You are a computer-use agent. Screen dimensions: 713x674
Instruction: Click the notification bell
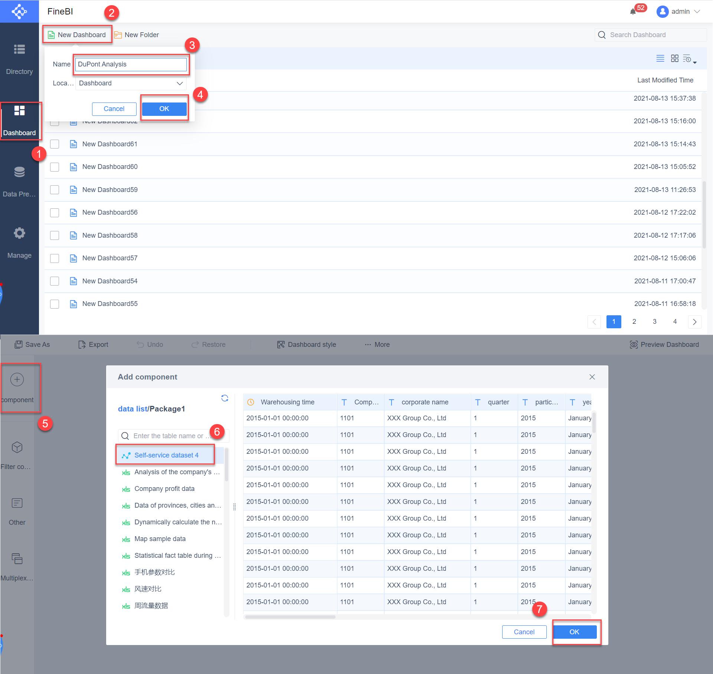(x=633, y=12)
